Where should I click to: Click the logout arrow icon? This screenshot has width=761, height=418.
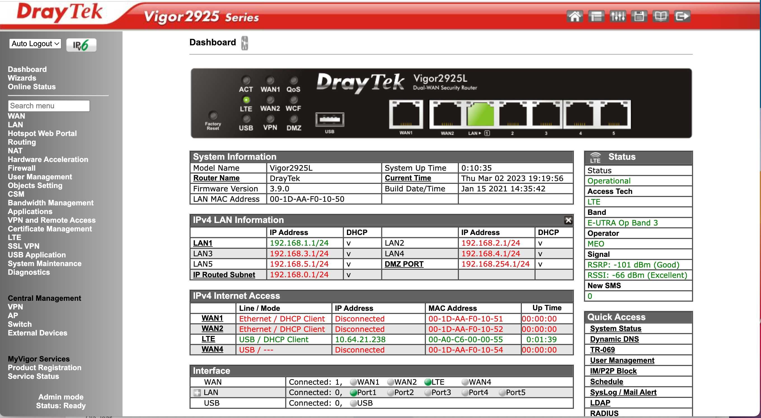(682, 16)
